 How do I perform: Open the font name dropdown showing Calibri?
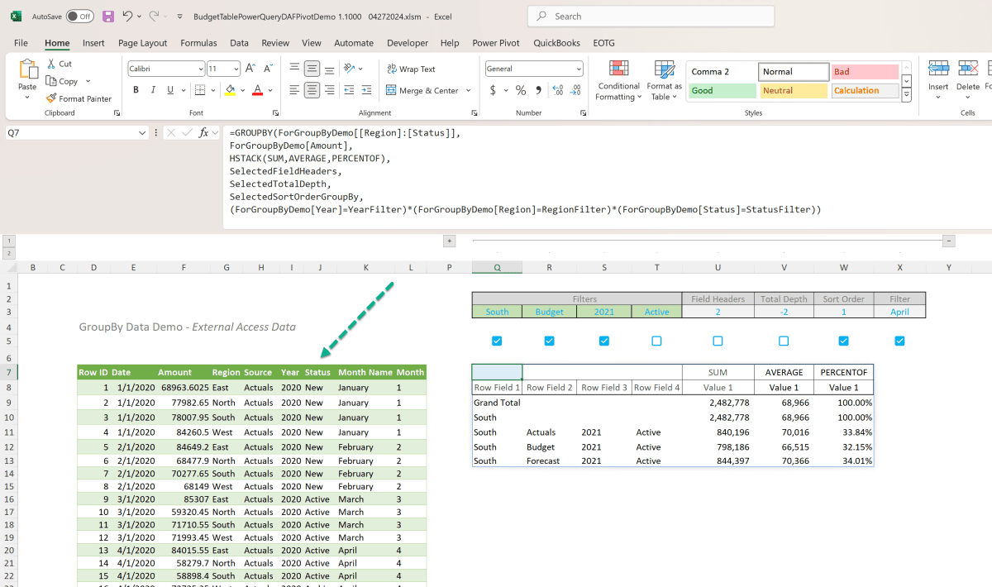click(x=198, y=68)
